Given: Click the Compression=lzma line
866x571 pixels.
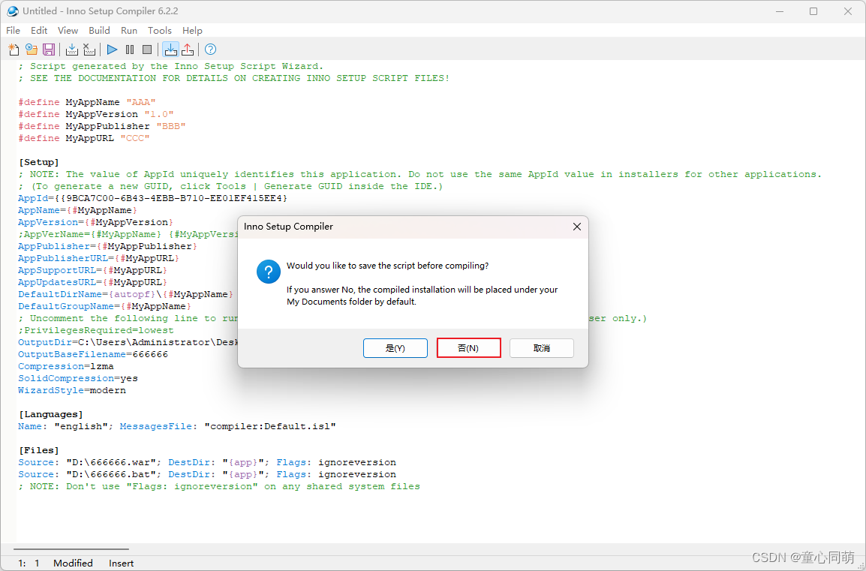Looking at the screenshot, I should pos(66,366).
